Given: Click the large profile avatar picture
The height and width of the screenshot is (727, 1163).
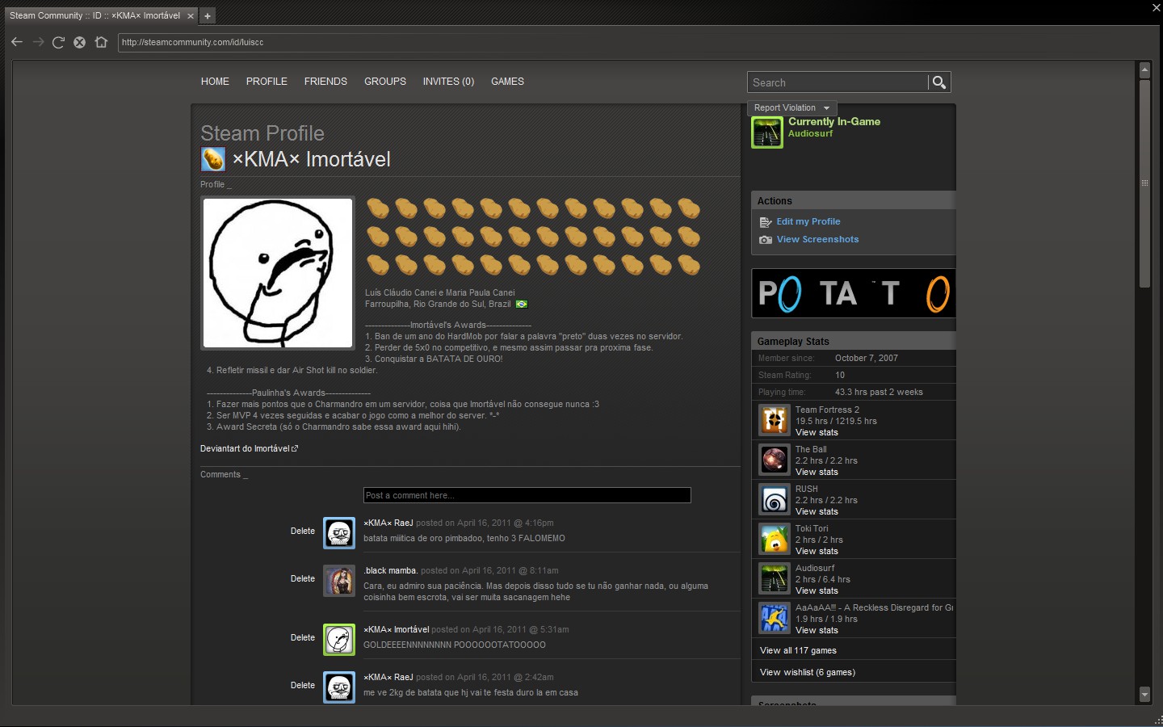Looking at the screenshot, I should 278,273.
